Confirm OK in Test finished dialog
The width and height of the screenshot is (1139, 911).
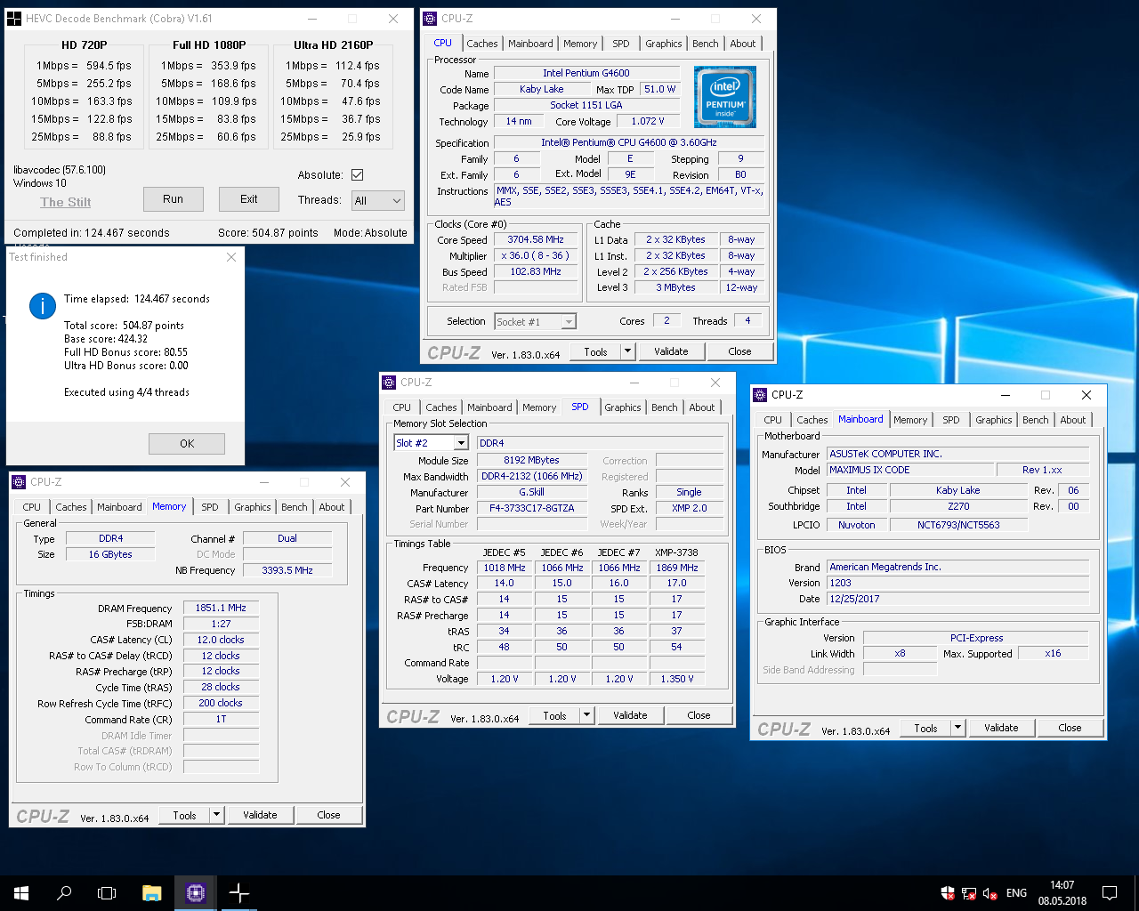[x=187, y=444]
